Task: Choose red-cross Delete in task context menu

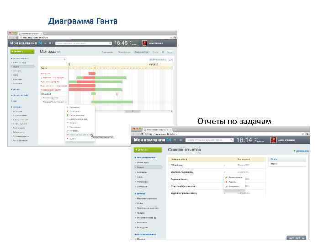Action: click(72, 139)
